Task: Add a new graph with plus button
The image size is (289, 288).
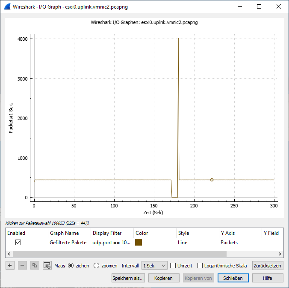Action: pyautogui.click(x=10, y=265)
